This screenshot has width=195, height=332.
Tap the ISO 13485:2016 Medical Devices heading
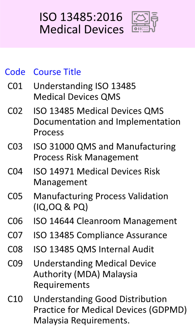81,23
